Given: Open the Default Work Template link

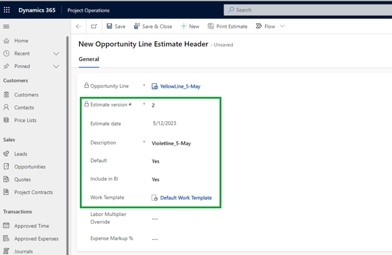Looking at the screenshot, I should click(x=186, y=198).
